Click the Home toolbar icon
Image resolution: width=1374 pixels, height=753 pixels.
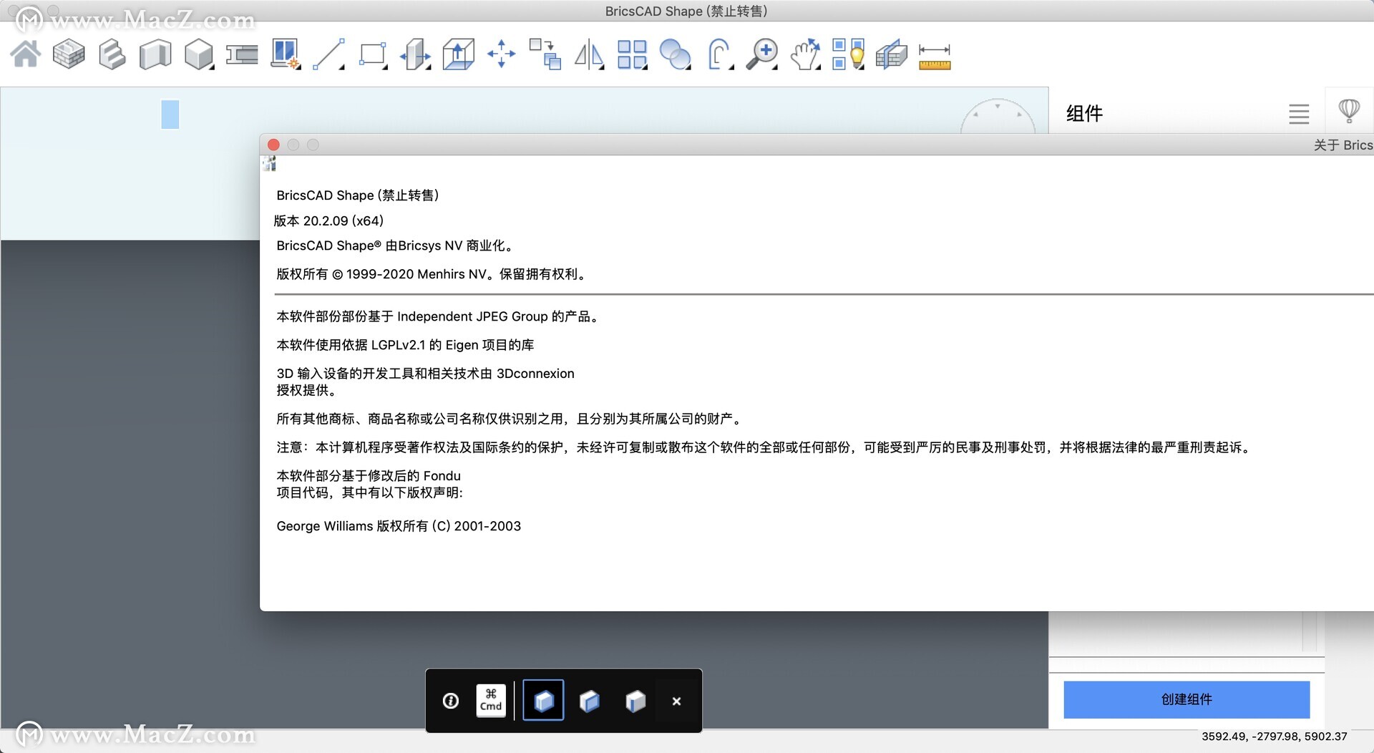click(x=26, y=54)
